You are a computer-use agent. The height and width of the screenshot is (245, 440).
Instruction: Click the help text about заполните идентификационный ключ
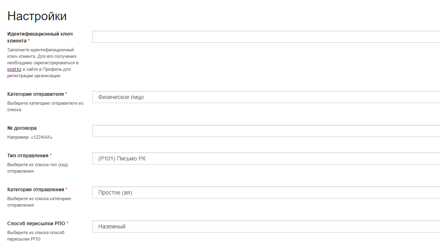tap(43, 63)
